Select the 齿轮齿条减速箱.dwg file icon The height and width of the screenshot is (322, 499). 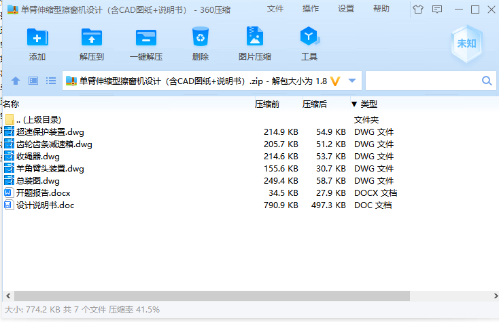click(9, 144)
